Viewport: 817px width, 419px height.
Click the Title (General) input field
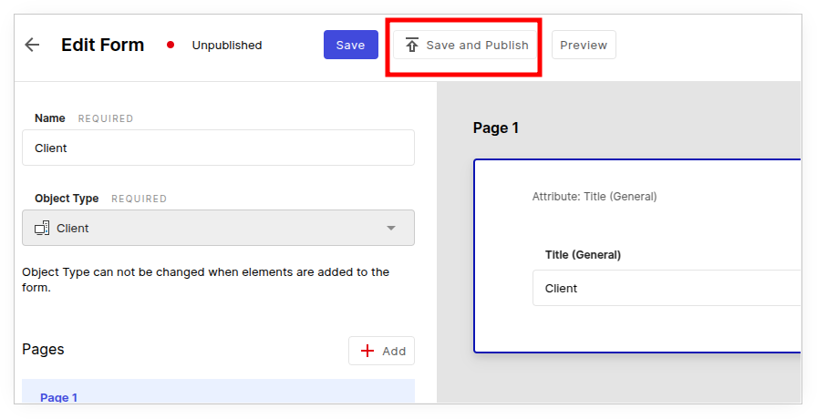(x=666, y=288)
